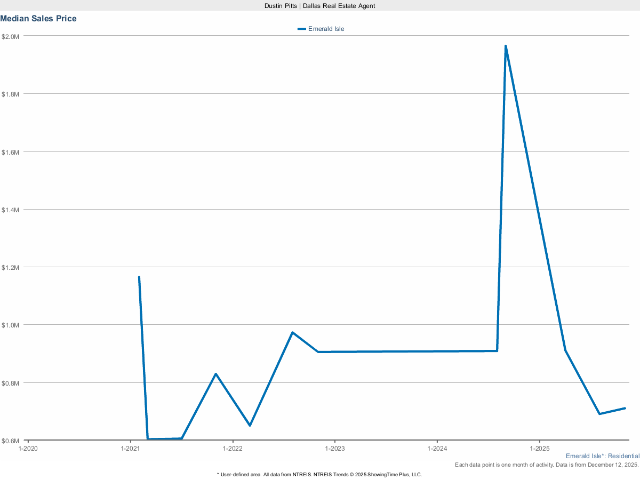Select the 1-2020 x-axis label
Image resolution: width=640 pixels, height=480 pixels.
28,449
